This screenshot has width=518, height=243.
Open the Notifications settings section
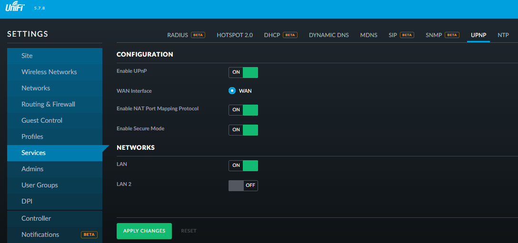[40, 234]
